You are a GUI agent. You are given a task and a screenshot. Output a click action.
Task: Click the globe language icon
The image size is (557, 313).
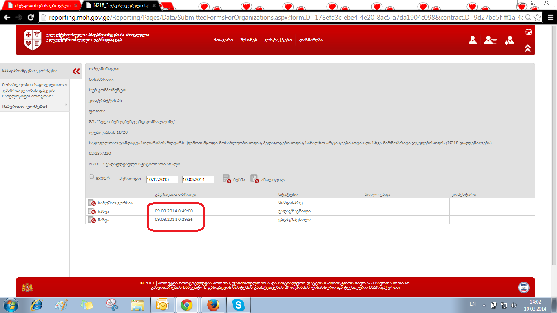pos(528,33)
